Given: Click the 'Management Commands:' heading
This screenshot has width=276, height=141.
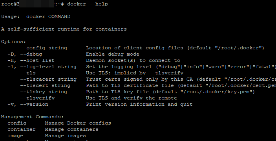Looking at the screenshot, I should coord(32,117).
